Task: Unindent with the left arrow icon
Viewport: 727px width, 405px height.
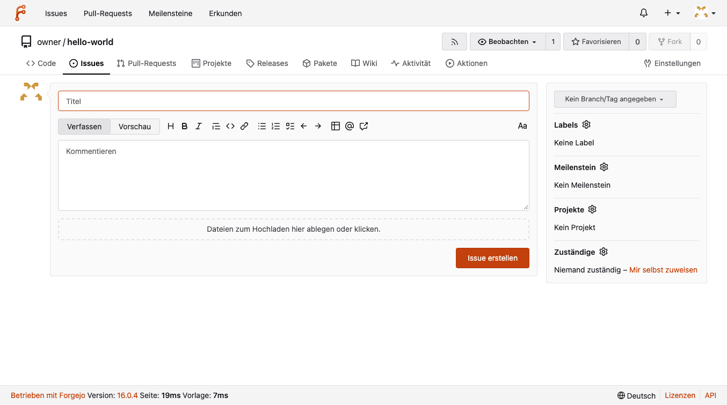Action: (x=304, y=126)
